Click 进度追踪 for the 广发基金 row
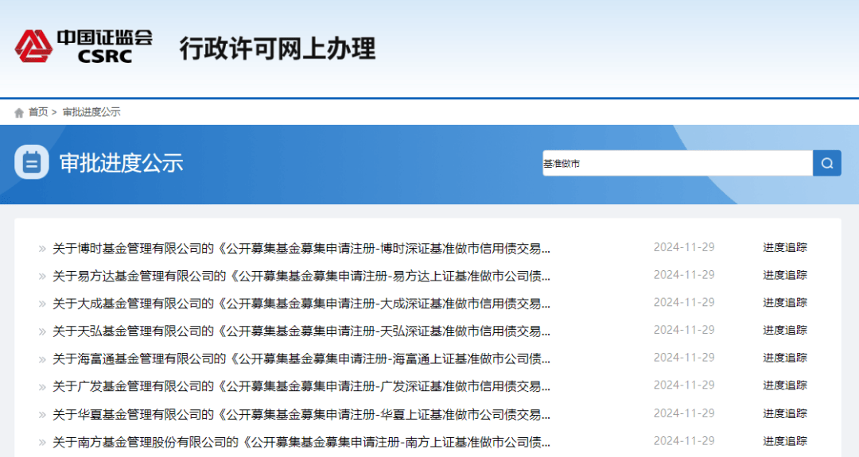The height and width of the screenshot is (457, 859). pyautogui.click(x=785, y=385)
